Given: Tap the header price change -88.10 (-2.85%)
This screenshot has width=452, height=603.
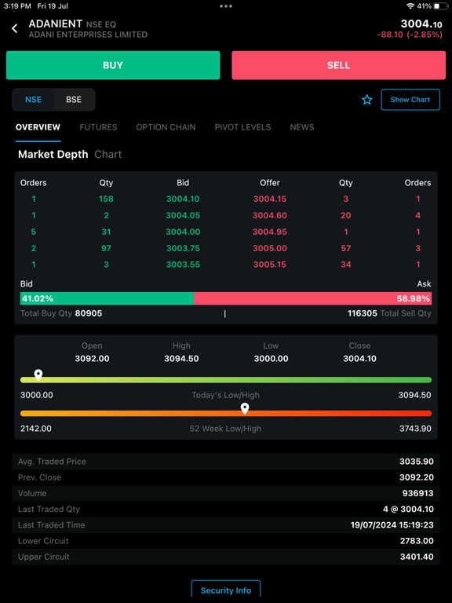Looking at the screenshot, I should [x=410, y=35].
